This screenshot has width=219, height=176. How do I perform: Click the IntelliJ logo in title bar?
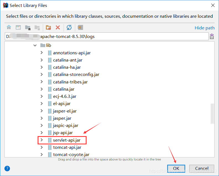tap(6, 6)
